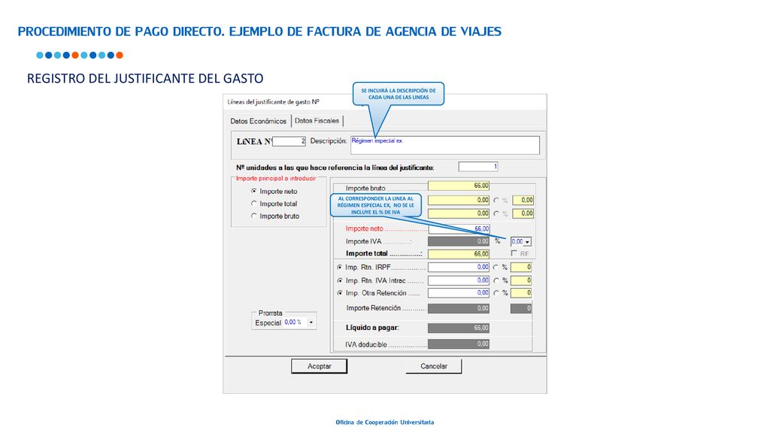Click the Nº unidades input field
The width and height of the screenshot is (770, 433).
pyautogui.click(x=478, y=167)
